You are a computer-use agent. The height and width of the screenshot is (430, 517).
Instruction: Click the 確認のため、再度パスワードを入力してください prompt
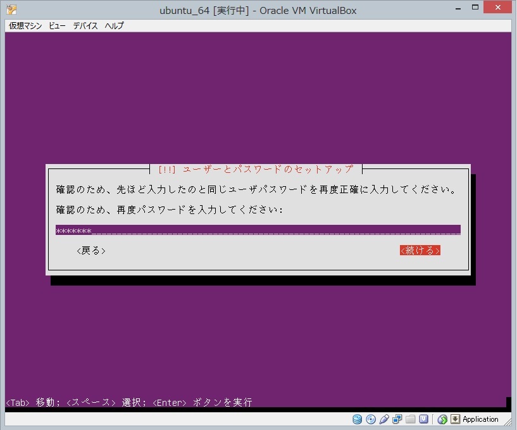coord(170,210)
